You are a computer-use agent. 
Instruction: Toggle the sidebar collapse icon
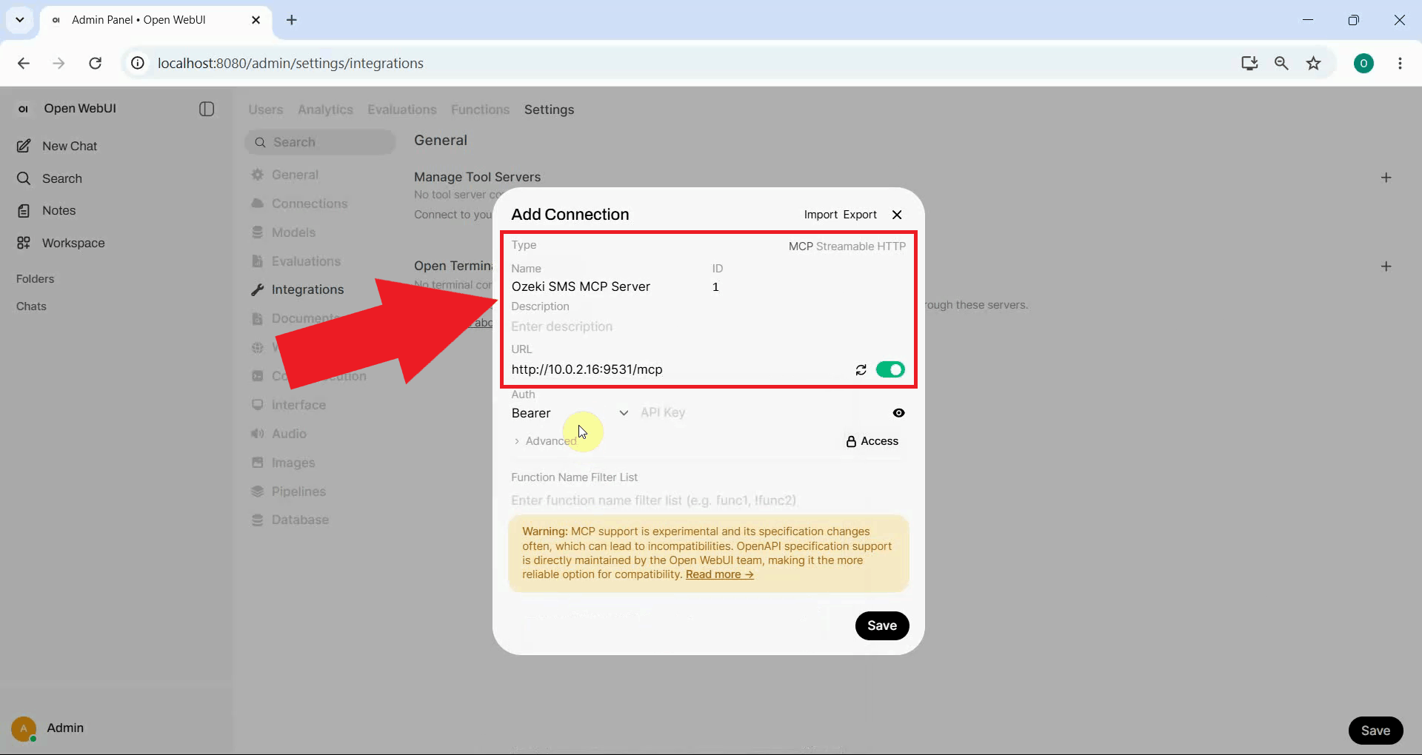pyautogui.click(x=207, y=109)
